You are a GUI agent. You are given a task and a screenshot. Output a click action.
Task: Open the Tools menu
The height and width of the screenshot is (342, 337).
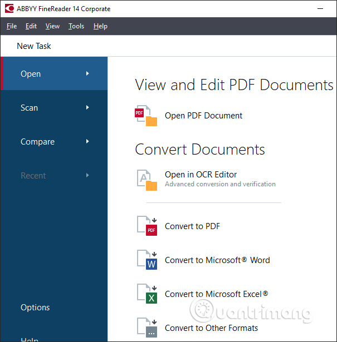point(76,26)
